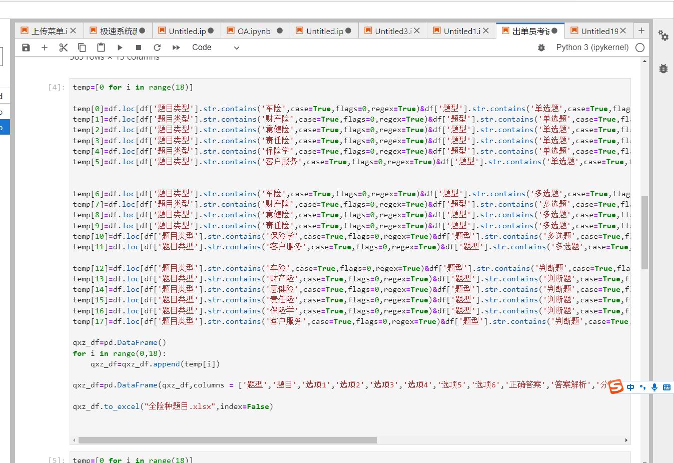Copy the selected cells

(82, 47)
